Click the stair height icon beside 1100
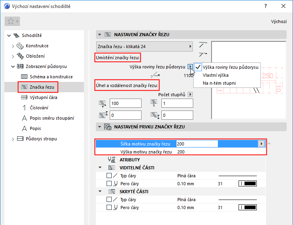293x225 pixels. pyautogui.click(x=155, y=75)
